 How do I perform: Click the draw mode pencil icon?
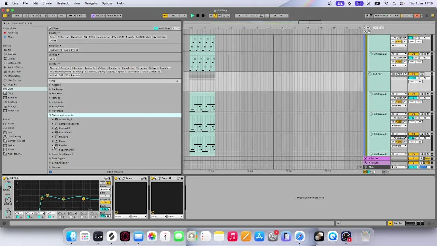[367, 15]
